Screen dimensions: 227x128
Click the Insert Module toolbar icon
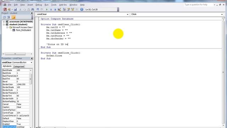click(9, 10)
